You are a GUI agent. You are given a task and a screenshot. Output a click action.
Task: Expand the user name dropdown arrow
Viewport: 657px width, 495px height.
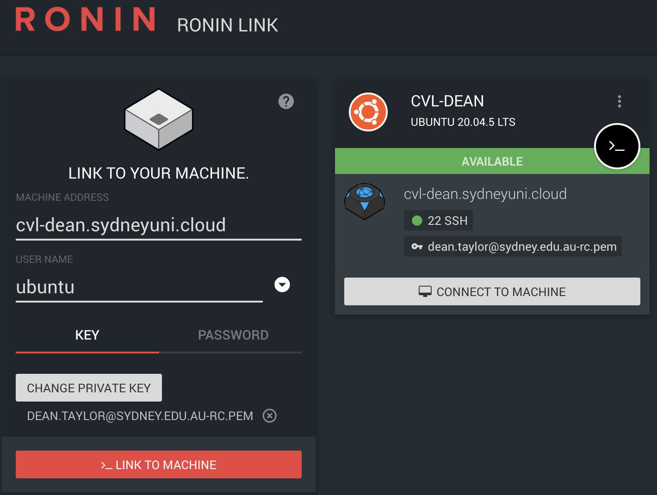coord(282,285)
